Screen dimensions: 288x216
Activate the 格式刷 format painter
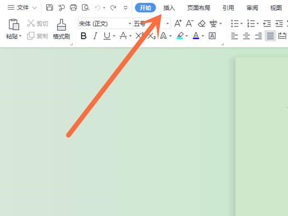[x=61, y=29]
